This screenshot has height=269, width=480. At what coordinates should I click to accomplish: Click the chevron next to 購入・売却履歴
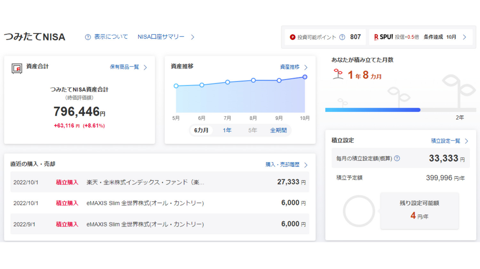pyautogui.click(x=306, y=165)
